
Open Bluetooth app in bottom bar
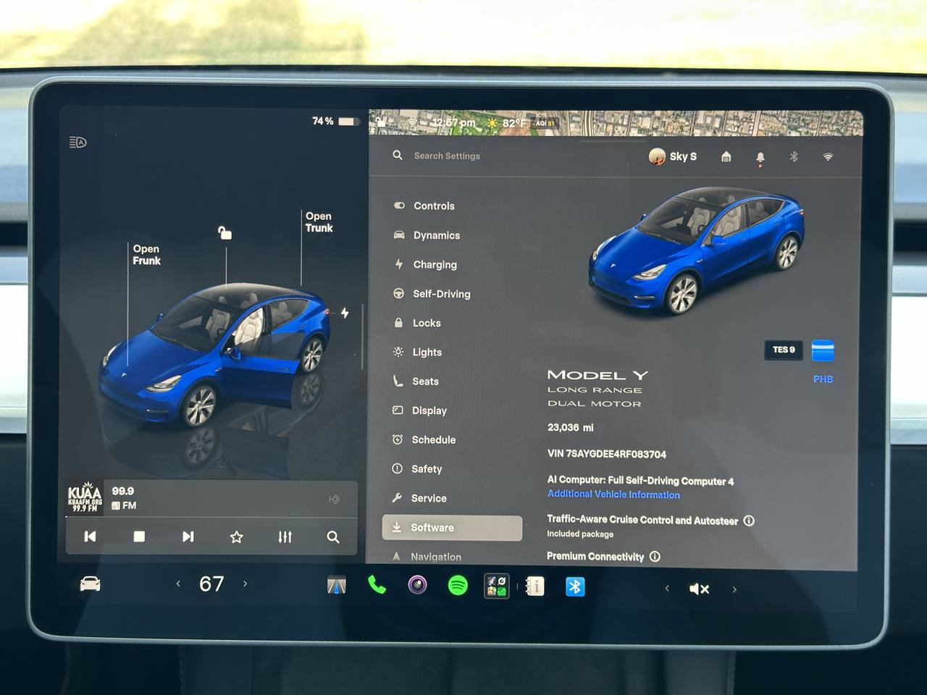click(x=575, y=586)
